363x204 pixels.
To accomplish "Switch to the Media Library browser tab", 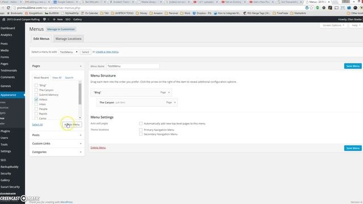I will pos(149,2).
